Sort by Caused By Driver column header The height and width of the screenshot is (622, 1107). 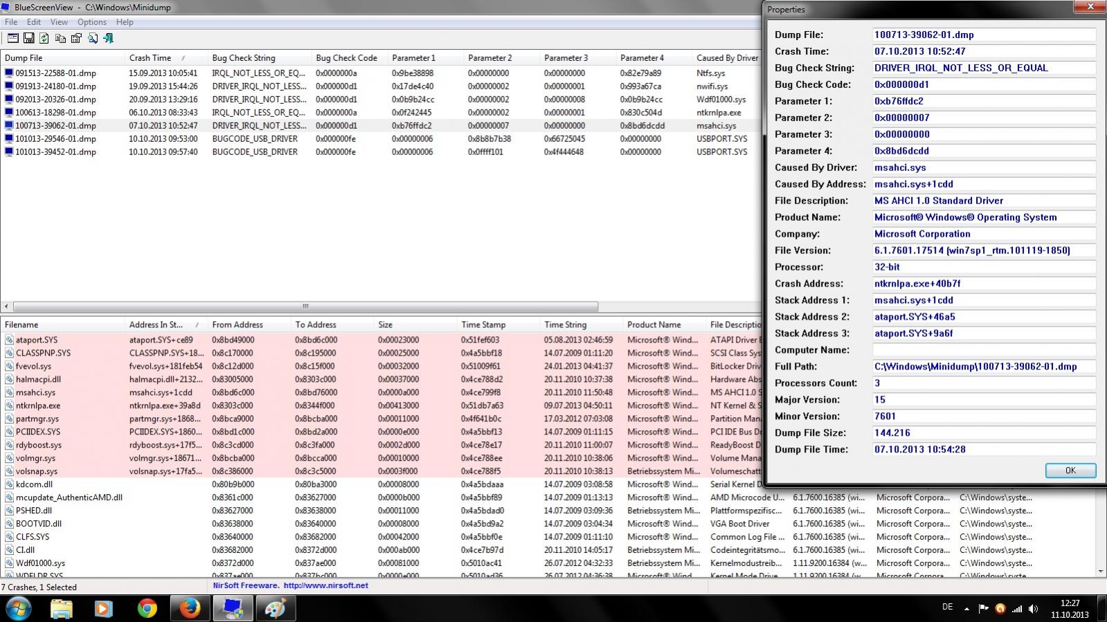(727, 58)
